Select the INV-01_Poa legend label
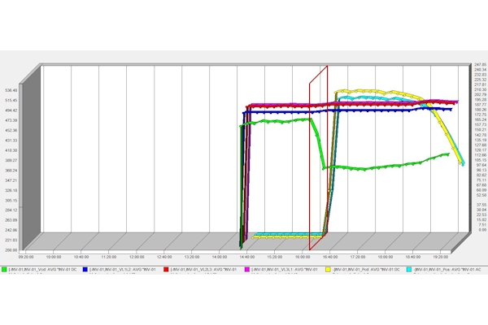 click(x=444, y=267)
